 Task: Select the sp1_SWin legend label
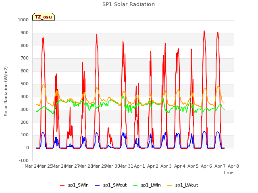click(78, 185)
